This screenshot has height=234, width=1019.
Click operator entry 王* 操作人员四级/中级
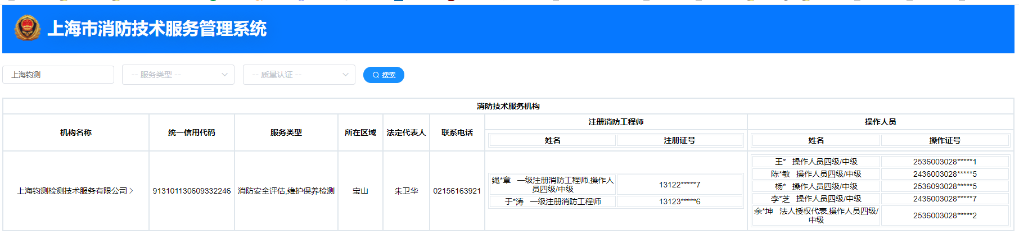coord(816,162)
